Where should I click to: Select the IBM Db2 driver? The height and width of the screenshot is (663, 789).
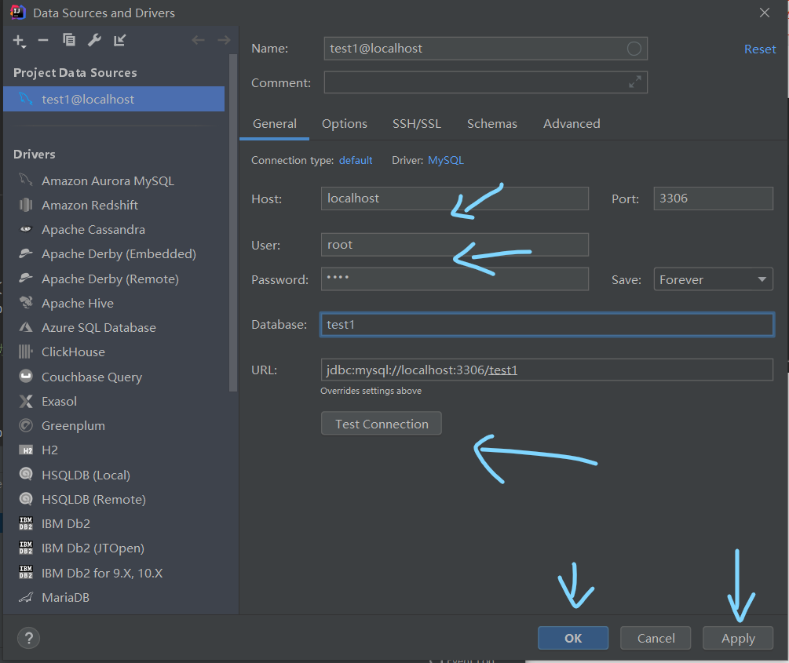(x=65, y=523)
